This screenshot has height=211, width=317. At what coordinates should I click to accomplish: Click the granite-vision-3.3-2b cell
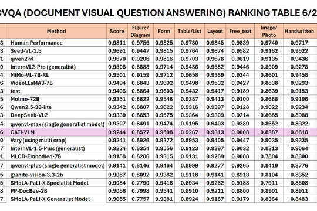(x=56, y=175)
